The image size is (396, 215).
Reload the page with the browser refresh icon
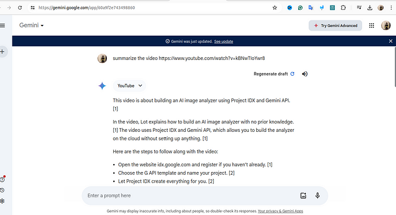click(20, 7)
